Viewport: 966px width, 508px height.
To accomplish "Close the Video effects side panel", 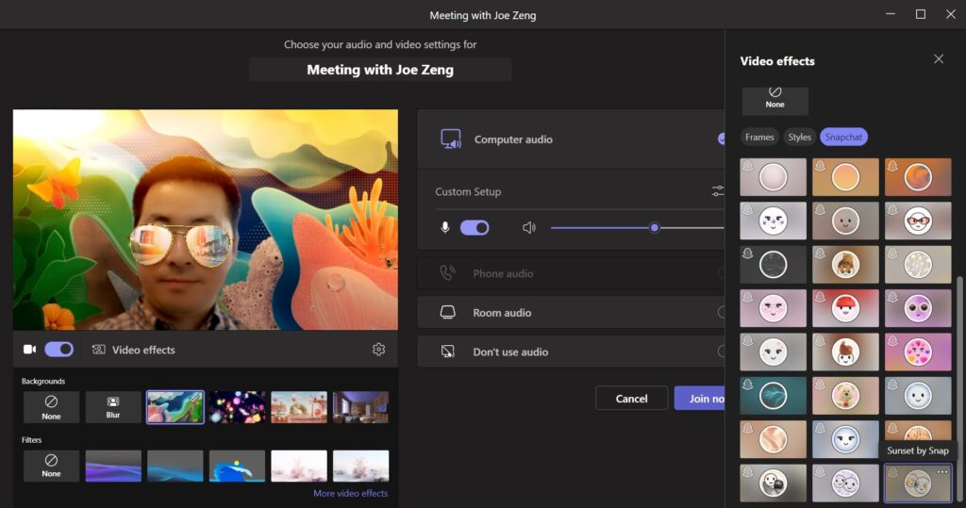I will point(938,59).
